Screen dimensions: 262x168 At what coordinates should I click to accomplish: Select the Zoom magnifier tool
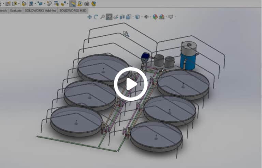102,17
